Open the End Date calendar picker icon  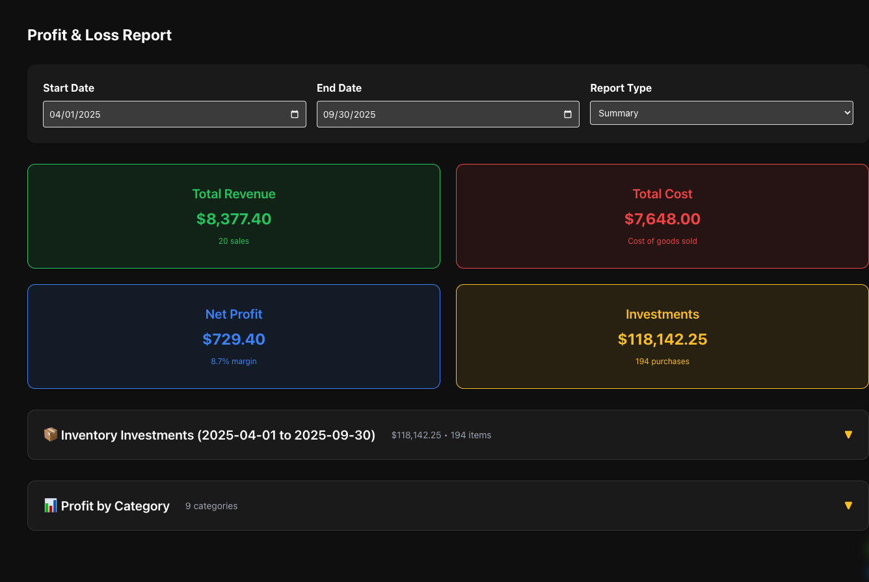pos(568,114)
